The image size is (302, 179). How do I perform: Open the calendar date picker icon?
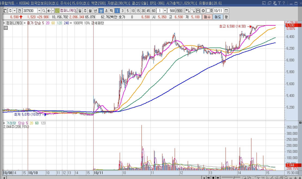click(226, 11)
